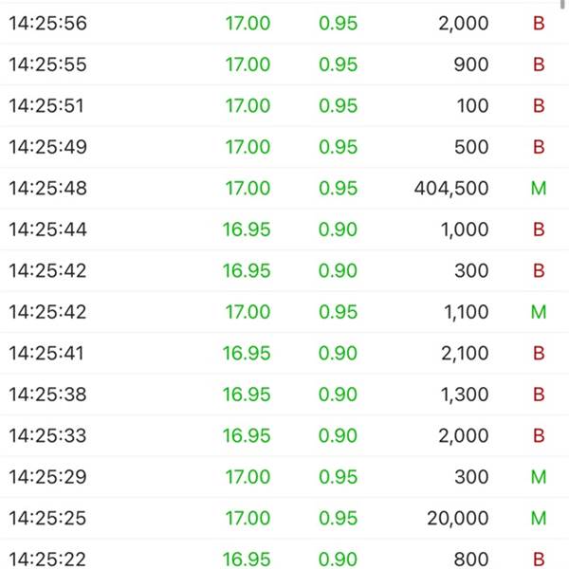This screenshot has height=569, width=569.
Task: Select the 14:25:33 trade row
Action: tap(284, 435)
